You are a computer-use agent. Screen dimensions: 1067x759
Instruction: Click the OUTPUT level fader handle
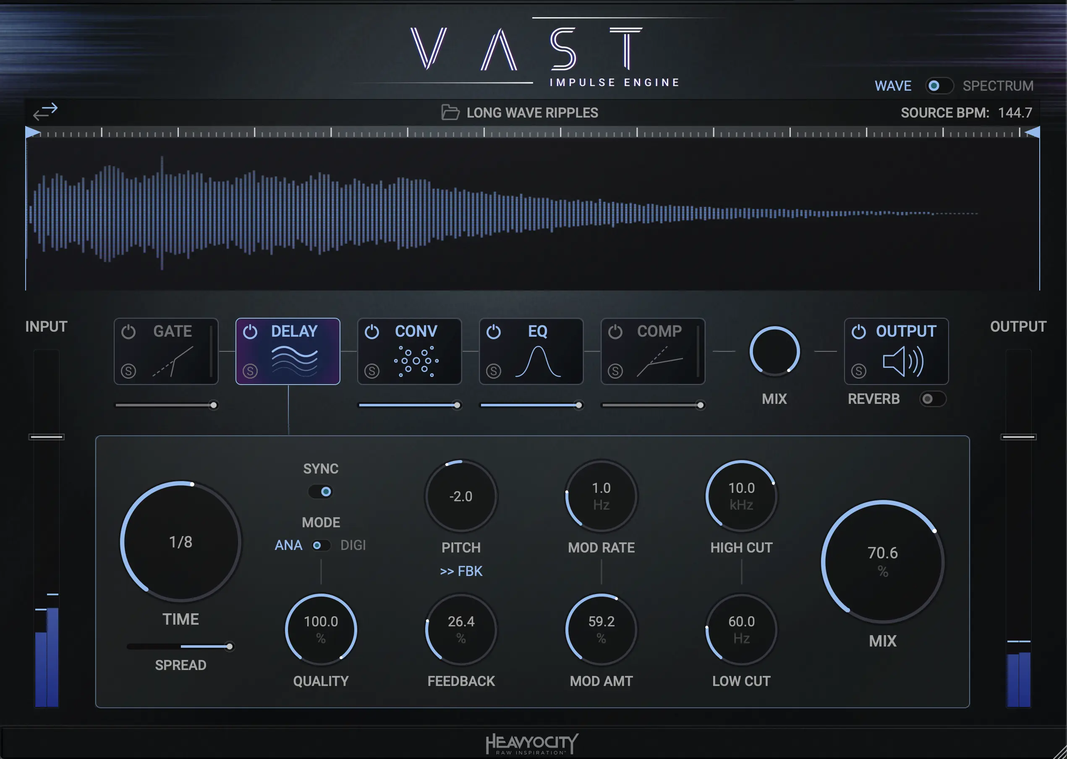pyautogui.click(x=1018, y=437)
